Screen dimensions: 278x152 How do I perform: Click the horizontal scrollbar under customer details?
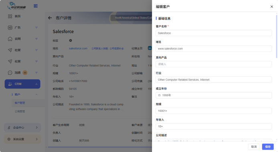pos(100,147)
